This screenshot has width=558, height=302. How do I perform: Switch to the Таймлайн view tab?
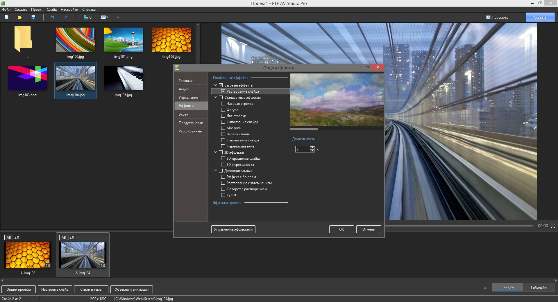coord(538,287)
